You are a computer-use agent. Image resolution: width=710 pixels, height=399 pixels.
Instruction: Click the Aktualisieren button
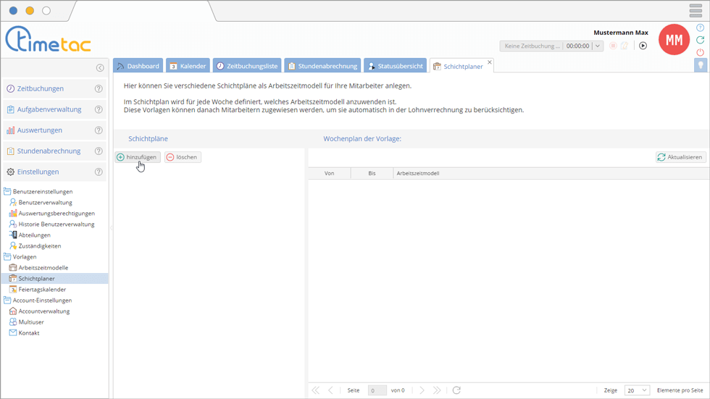pos(680,157)
